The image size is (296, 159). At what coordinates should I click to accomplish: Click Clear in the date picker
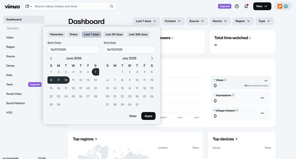(x=133, y=116)
